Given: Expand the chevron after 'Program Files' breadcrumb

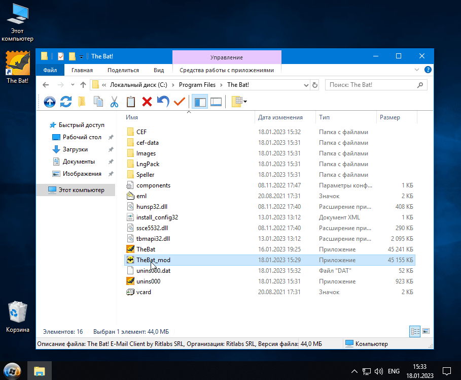Looking at the screenshot, I should pos(222,85).
